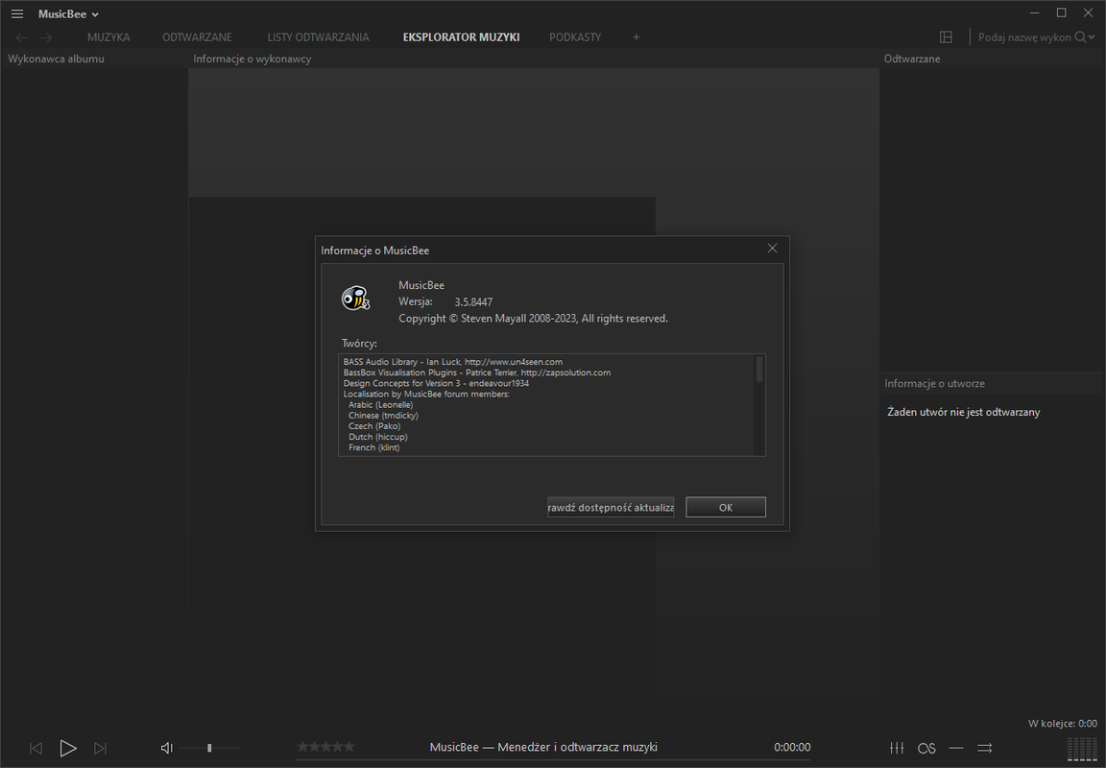Image resolution: width=1106 pixels, height=768 pixels.
Task: Toggle the repeat mode line icon
Action: (956, 748)
